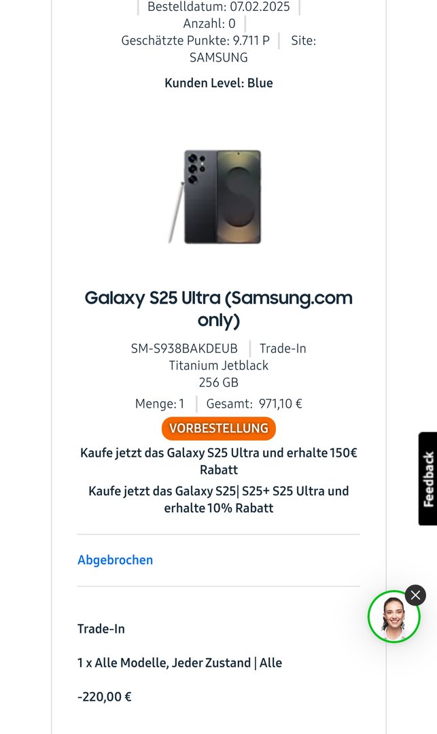Click the Gesamt 971,10 € price

254,404
